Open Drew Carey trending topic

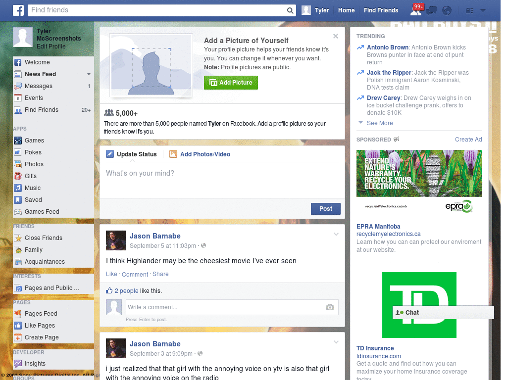[x=384, y=98]
